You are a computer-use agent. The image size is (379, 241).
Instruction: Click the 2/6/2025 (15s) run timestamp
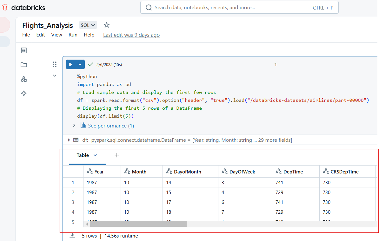(x=109, y=64)
